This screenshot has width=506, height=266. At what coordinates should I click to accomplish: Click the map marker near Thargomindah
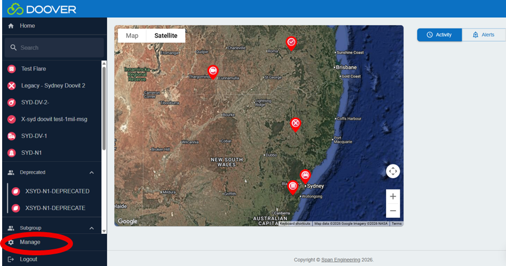click(213, 71)
